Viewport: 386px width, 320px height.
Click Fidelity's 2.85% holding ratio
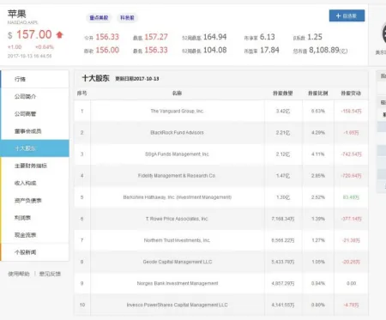(318, 176)
